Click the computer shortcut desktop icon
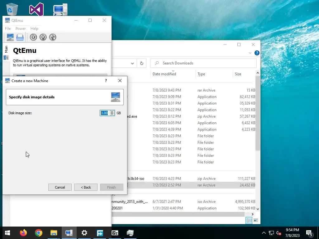The image size is (319, 239). click(60, 9)
